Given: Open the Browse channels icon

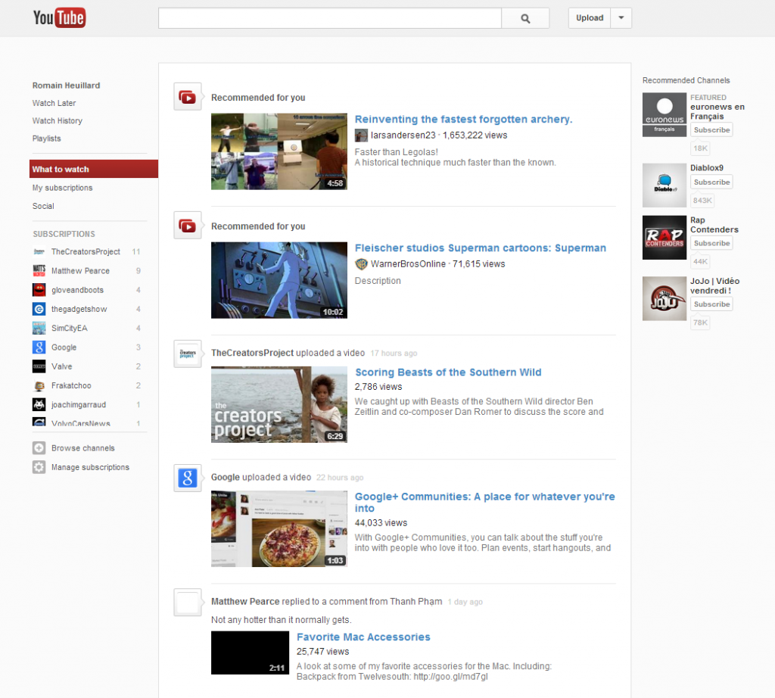Looking at the screenshot, I should click(x=38, y=448).
